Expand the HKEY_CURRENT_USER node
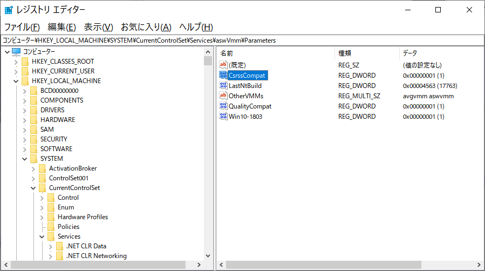 16,71
